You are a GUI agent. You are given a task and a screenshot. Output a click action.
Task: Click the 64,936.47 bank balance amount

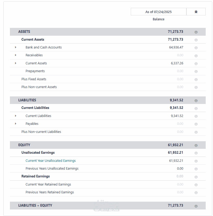coord(176,47)
